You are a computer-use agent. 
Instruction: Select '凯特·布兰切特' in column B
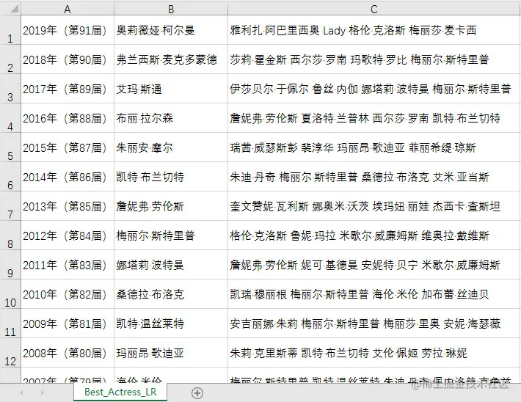tap(171, 176)
